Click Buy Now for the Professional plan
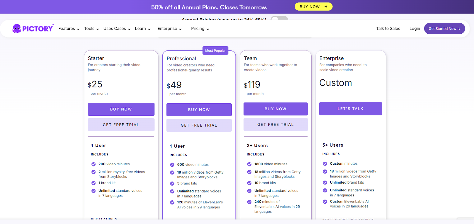This screenshot has height=224, width=474. pyautogui.click(x=199, y=110)
